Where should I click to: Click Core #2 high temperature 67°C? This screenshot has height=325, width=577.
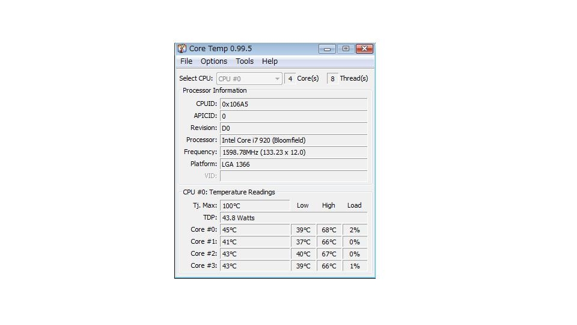point(329,254)
